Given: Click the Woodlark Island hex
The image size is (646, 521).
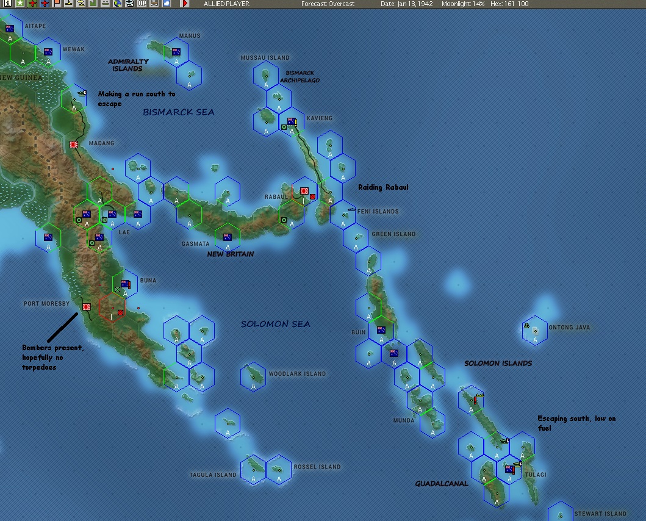Looking at the screenshot, I should [253, 376].
